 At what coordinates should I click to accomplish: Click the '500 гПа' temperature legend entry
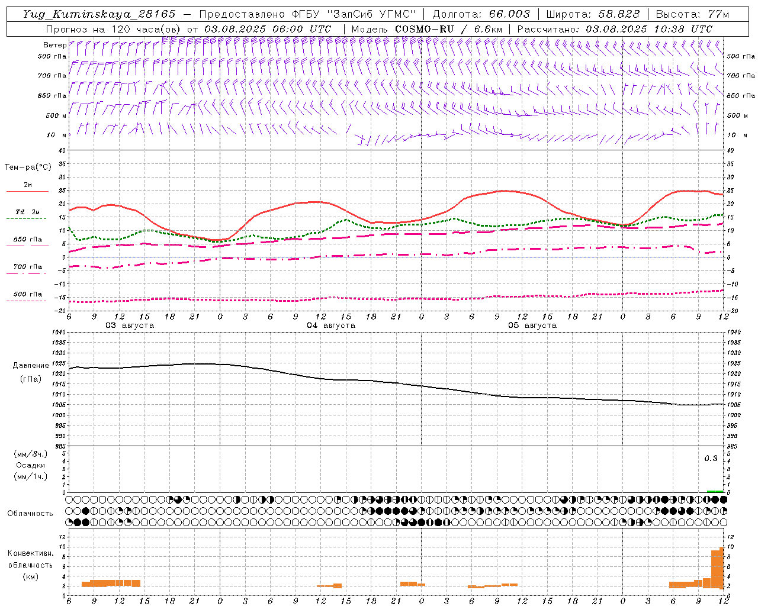tap(28, 294)
